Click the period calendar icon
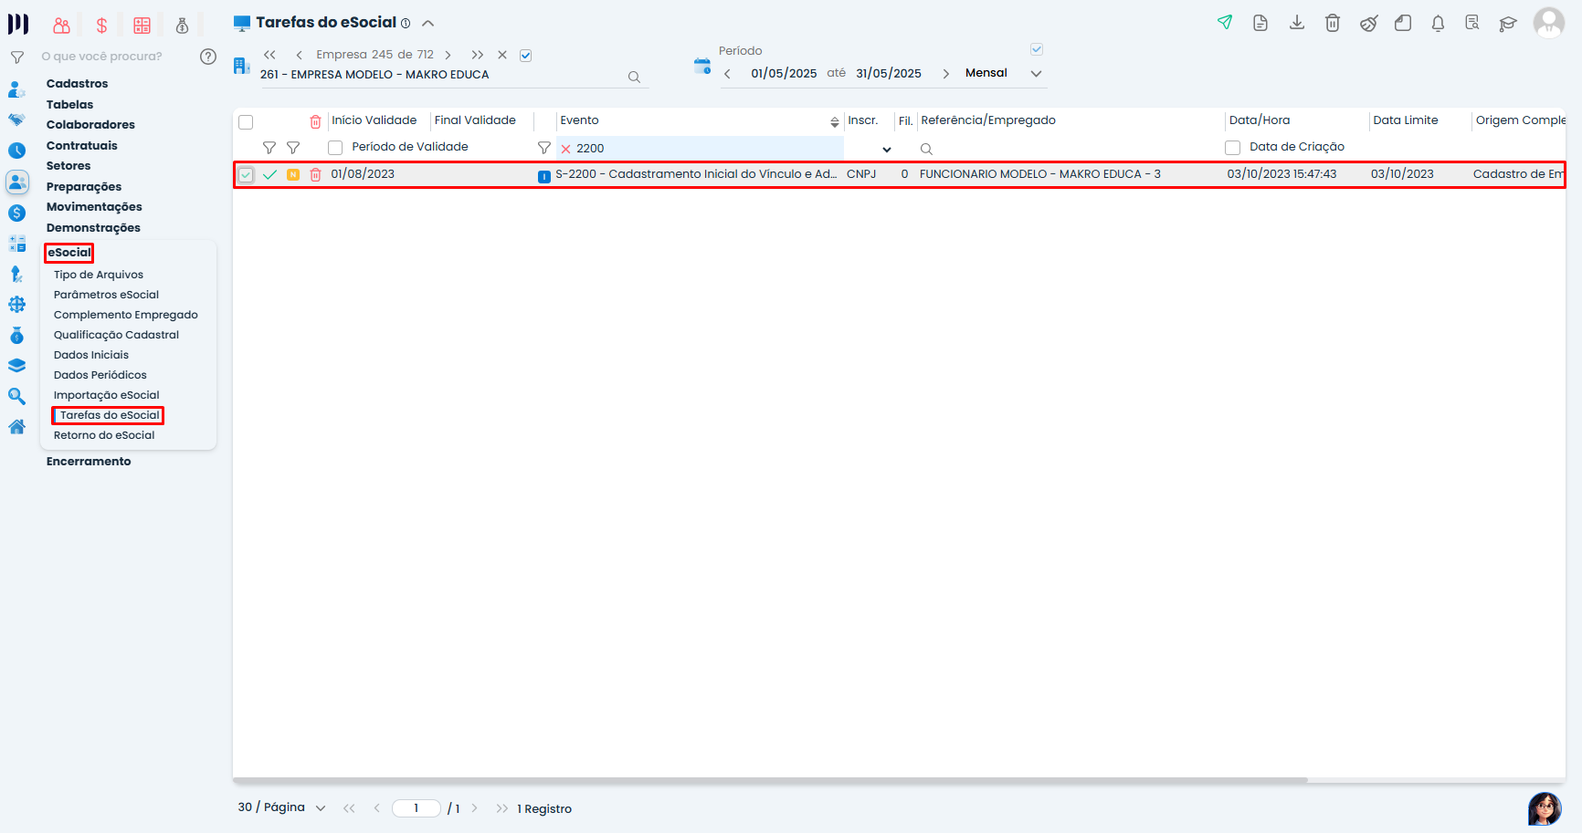This screenshot has height=833, width=1582. [x=702, y=66]
